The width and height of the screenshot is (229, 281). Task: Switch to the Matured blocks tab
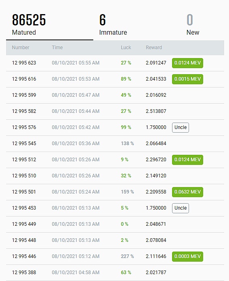tap(50, 25)
